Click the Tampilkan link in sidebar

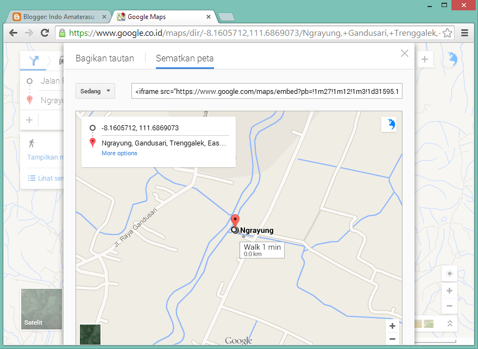(45, 157)
